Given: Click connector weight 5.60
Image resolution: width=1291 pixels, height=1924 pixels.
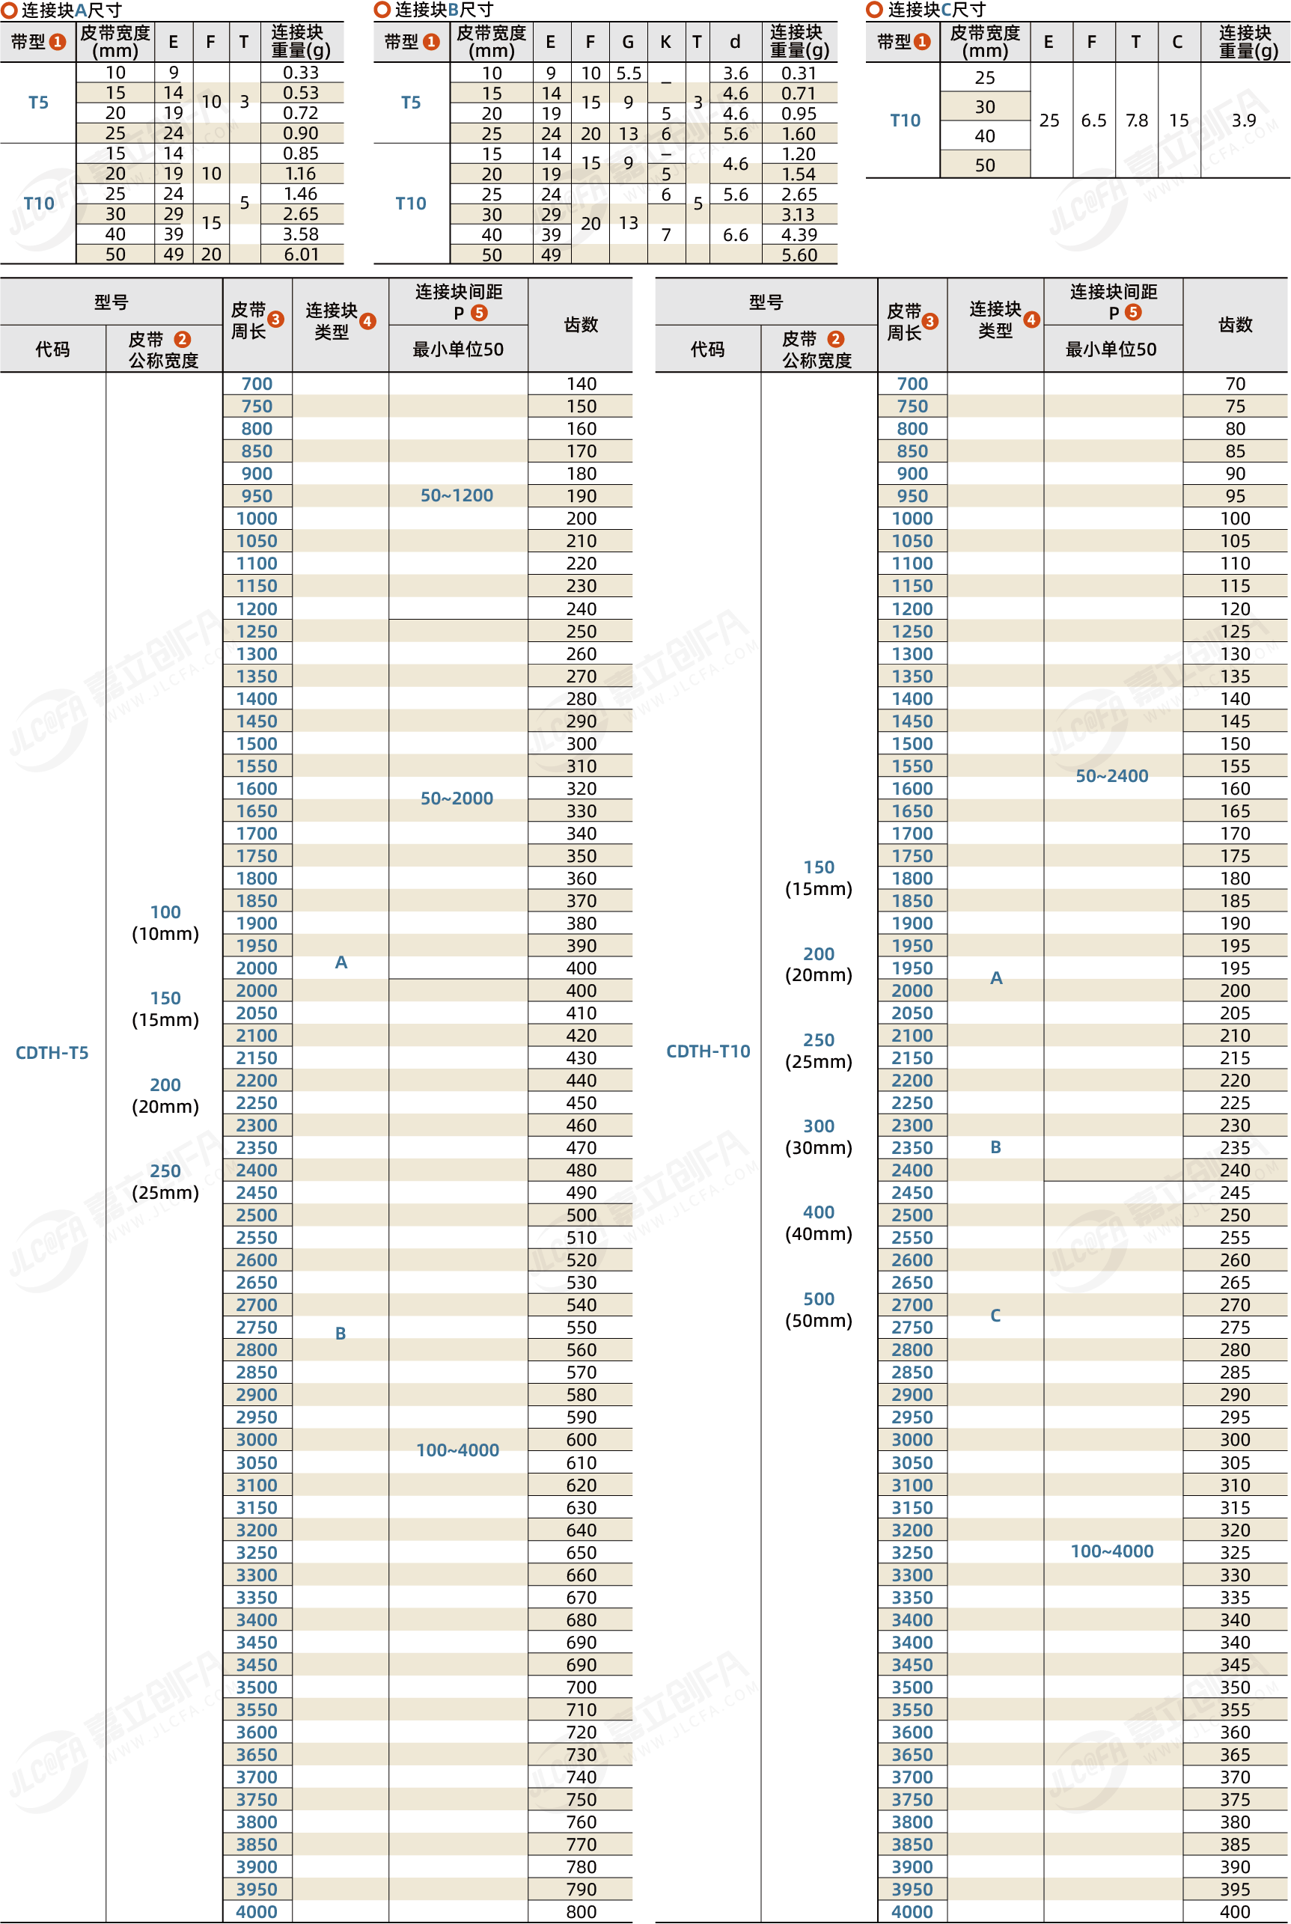Looking at the screenshot, I should (799, 255).
